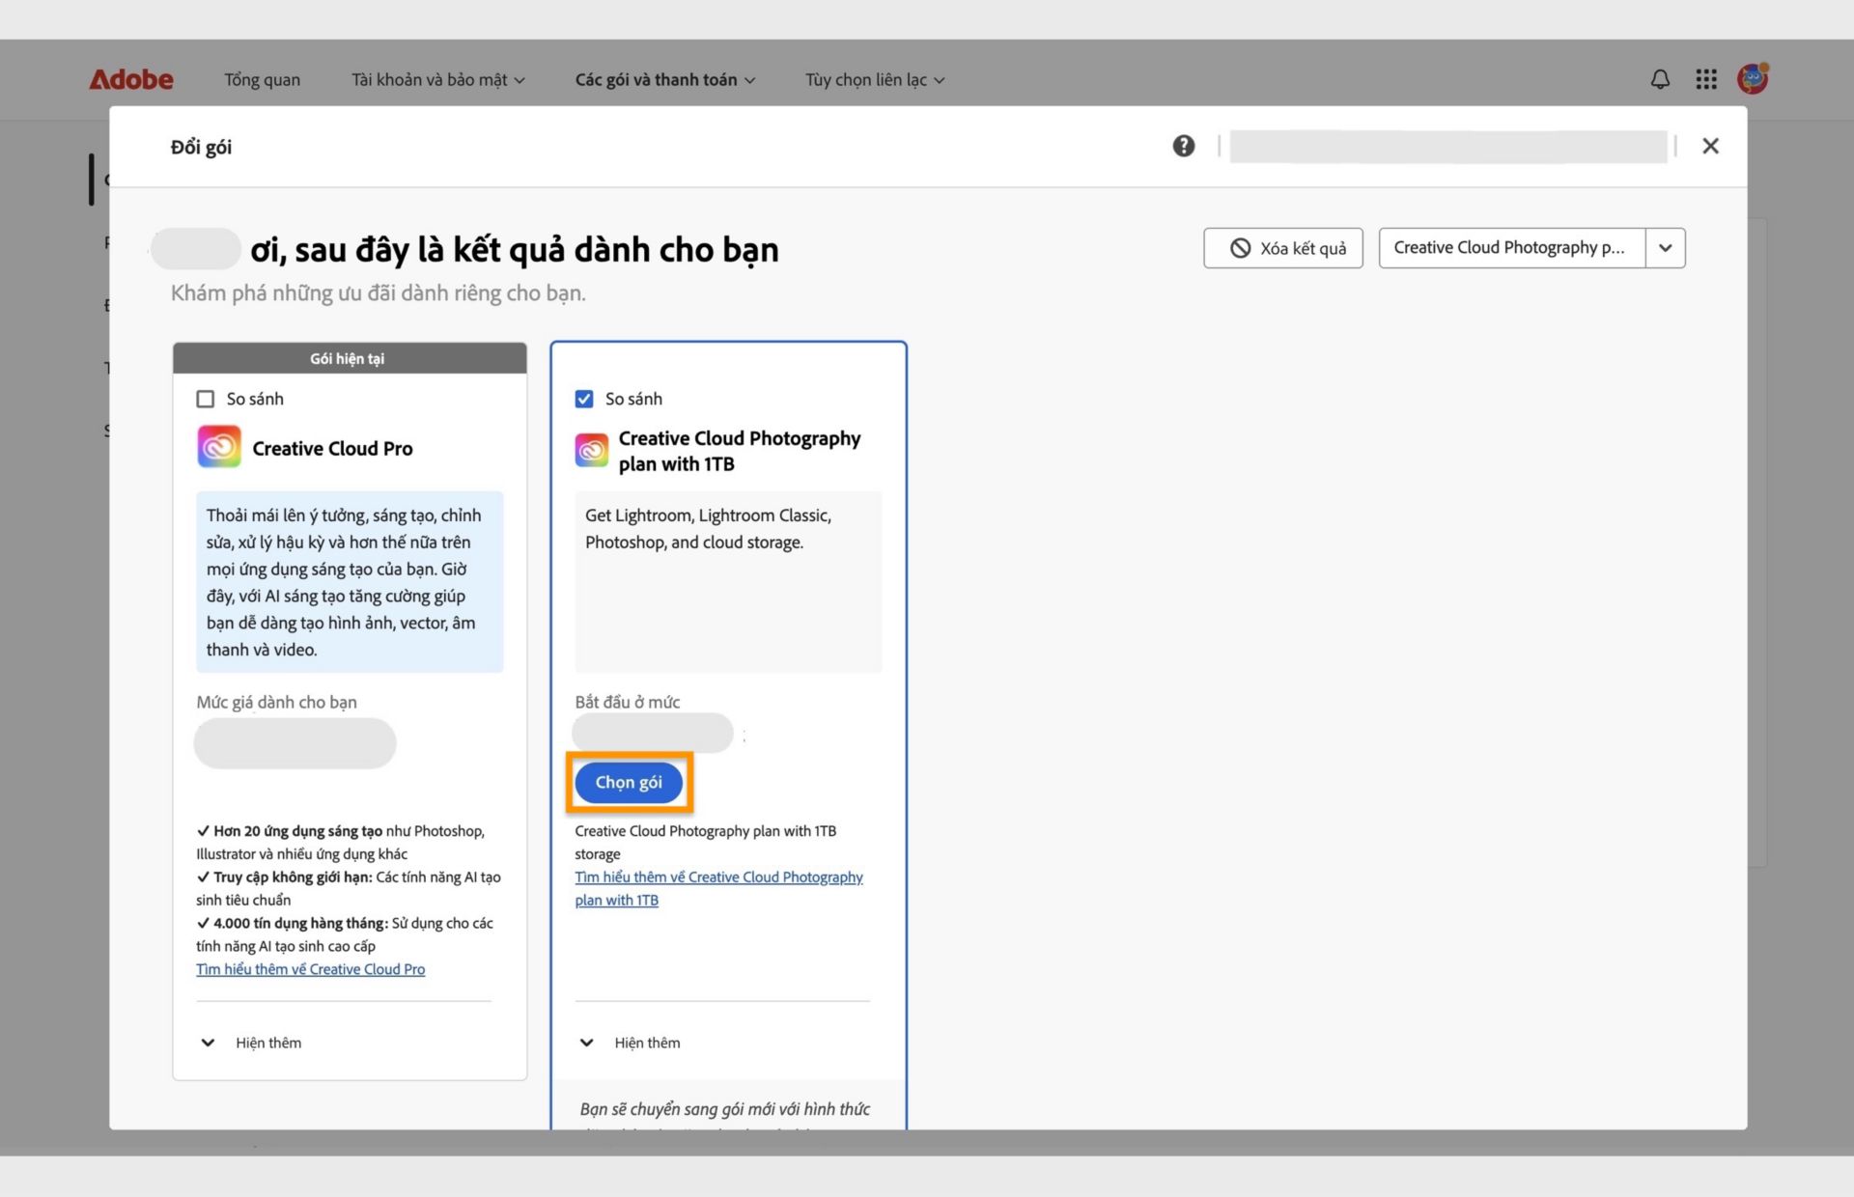This screenshot has height=1197, width=1854.
Task: Click the help question mark icon
Action: [1183, 146]
